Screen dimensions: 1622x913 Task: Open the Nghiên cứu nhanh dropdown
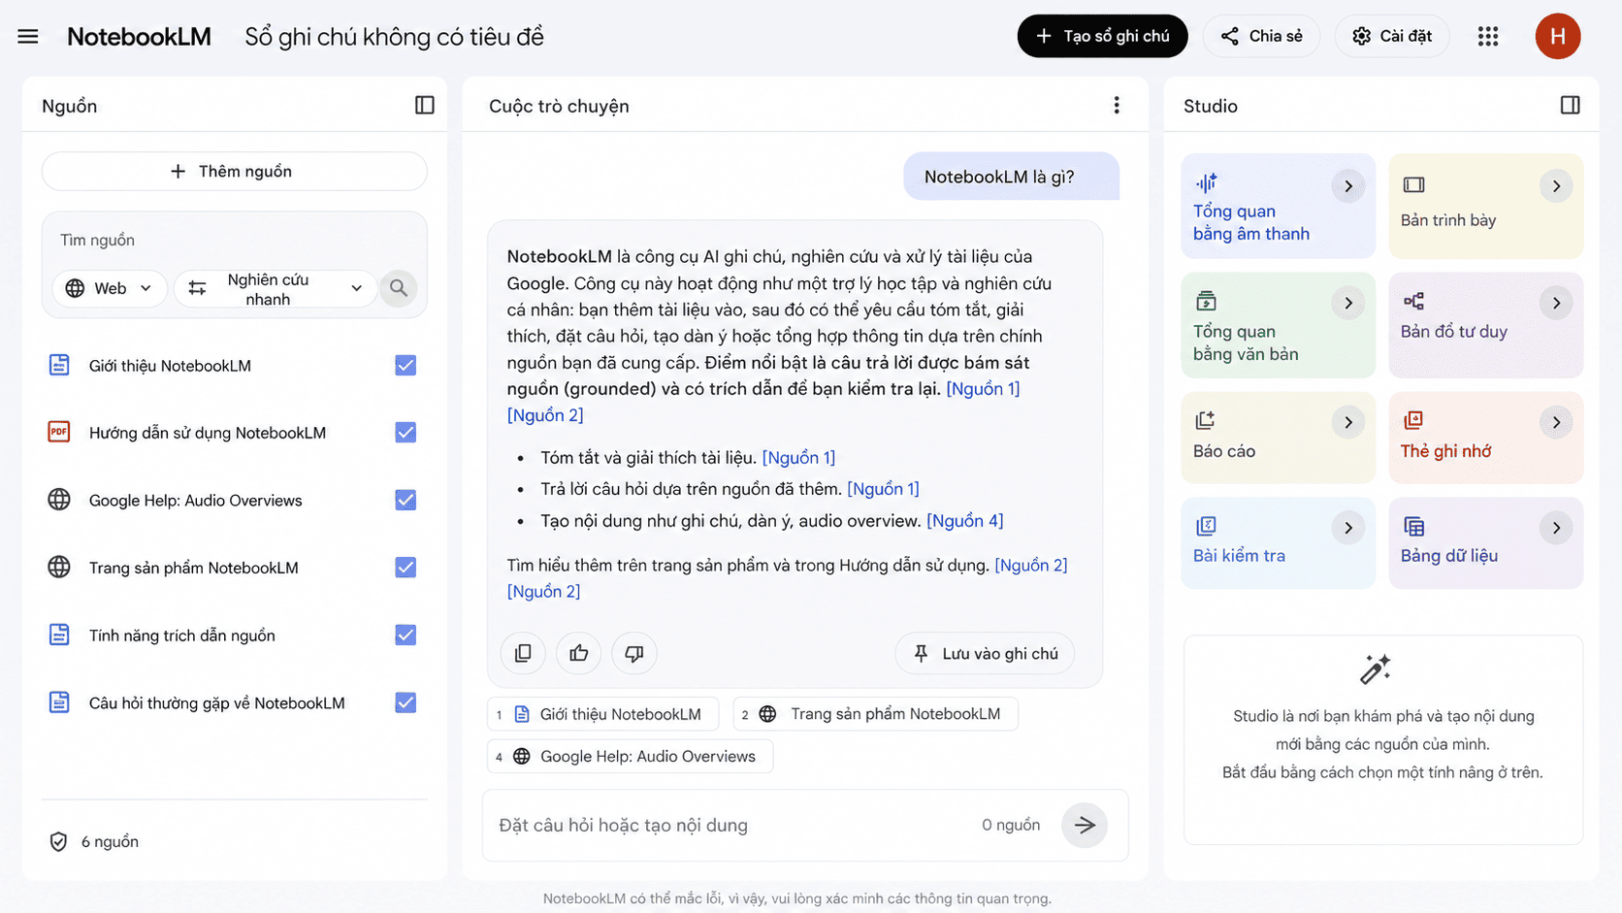[x=276, y=288]
